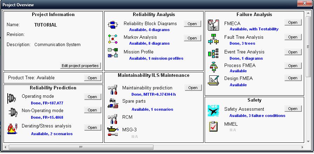This screenshot has width=314, height=154.
Task: Click 'Done, FR=15.4868' text
Action: tap(47, 117)
